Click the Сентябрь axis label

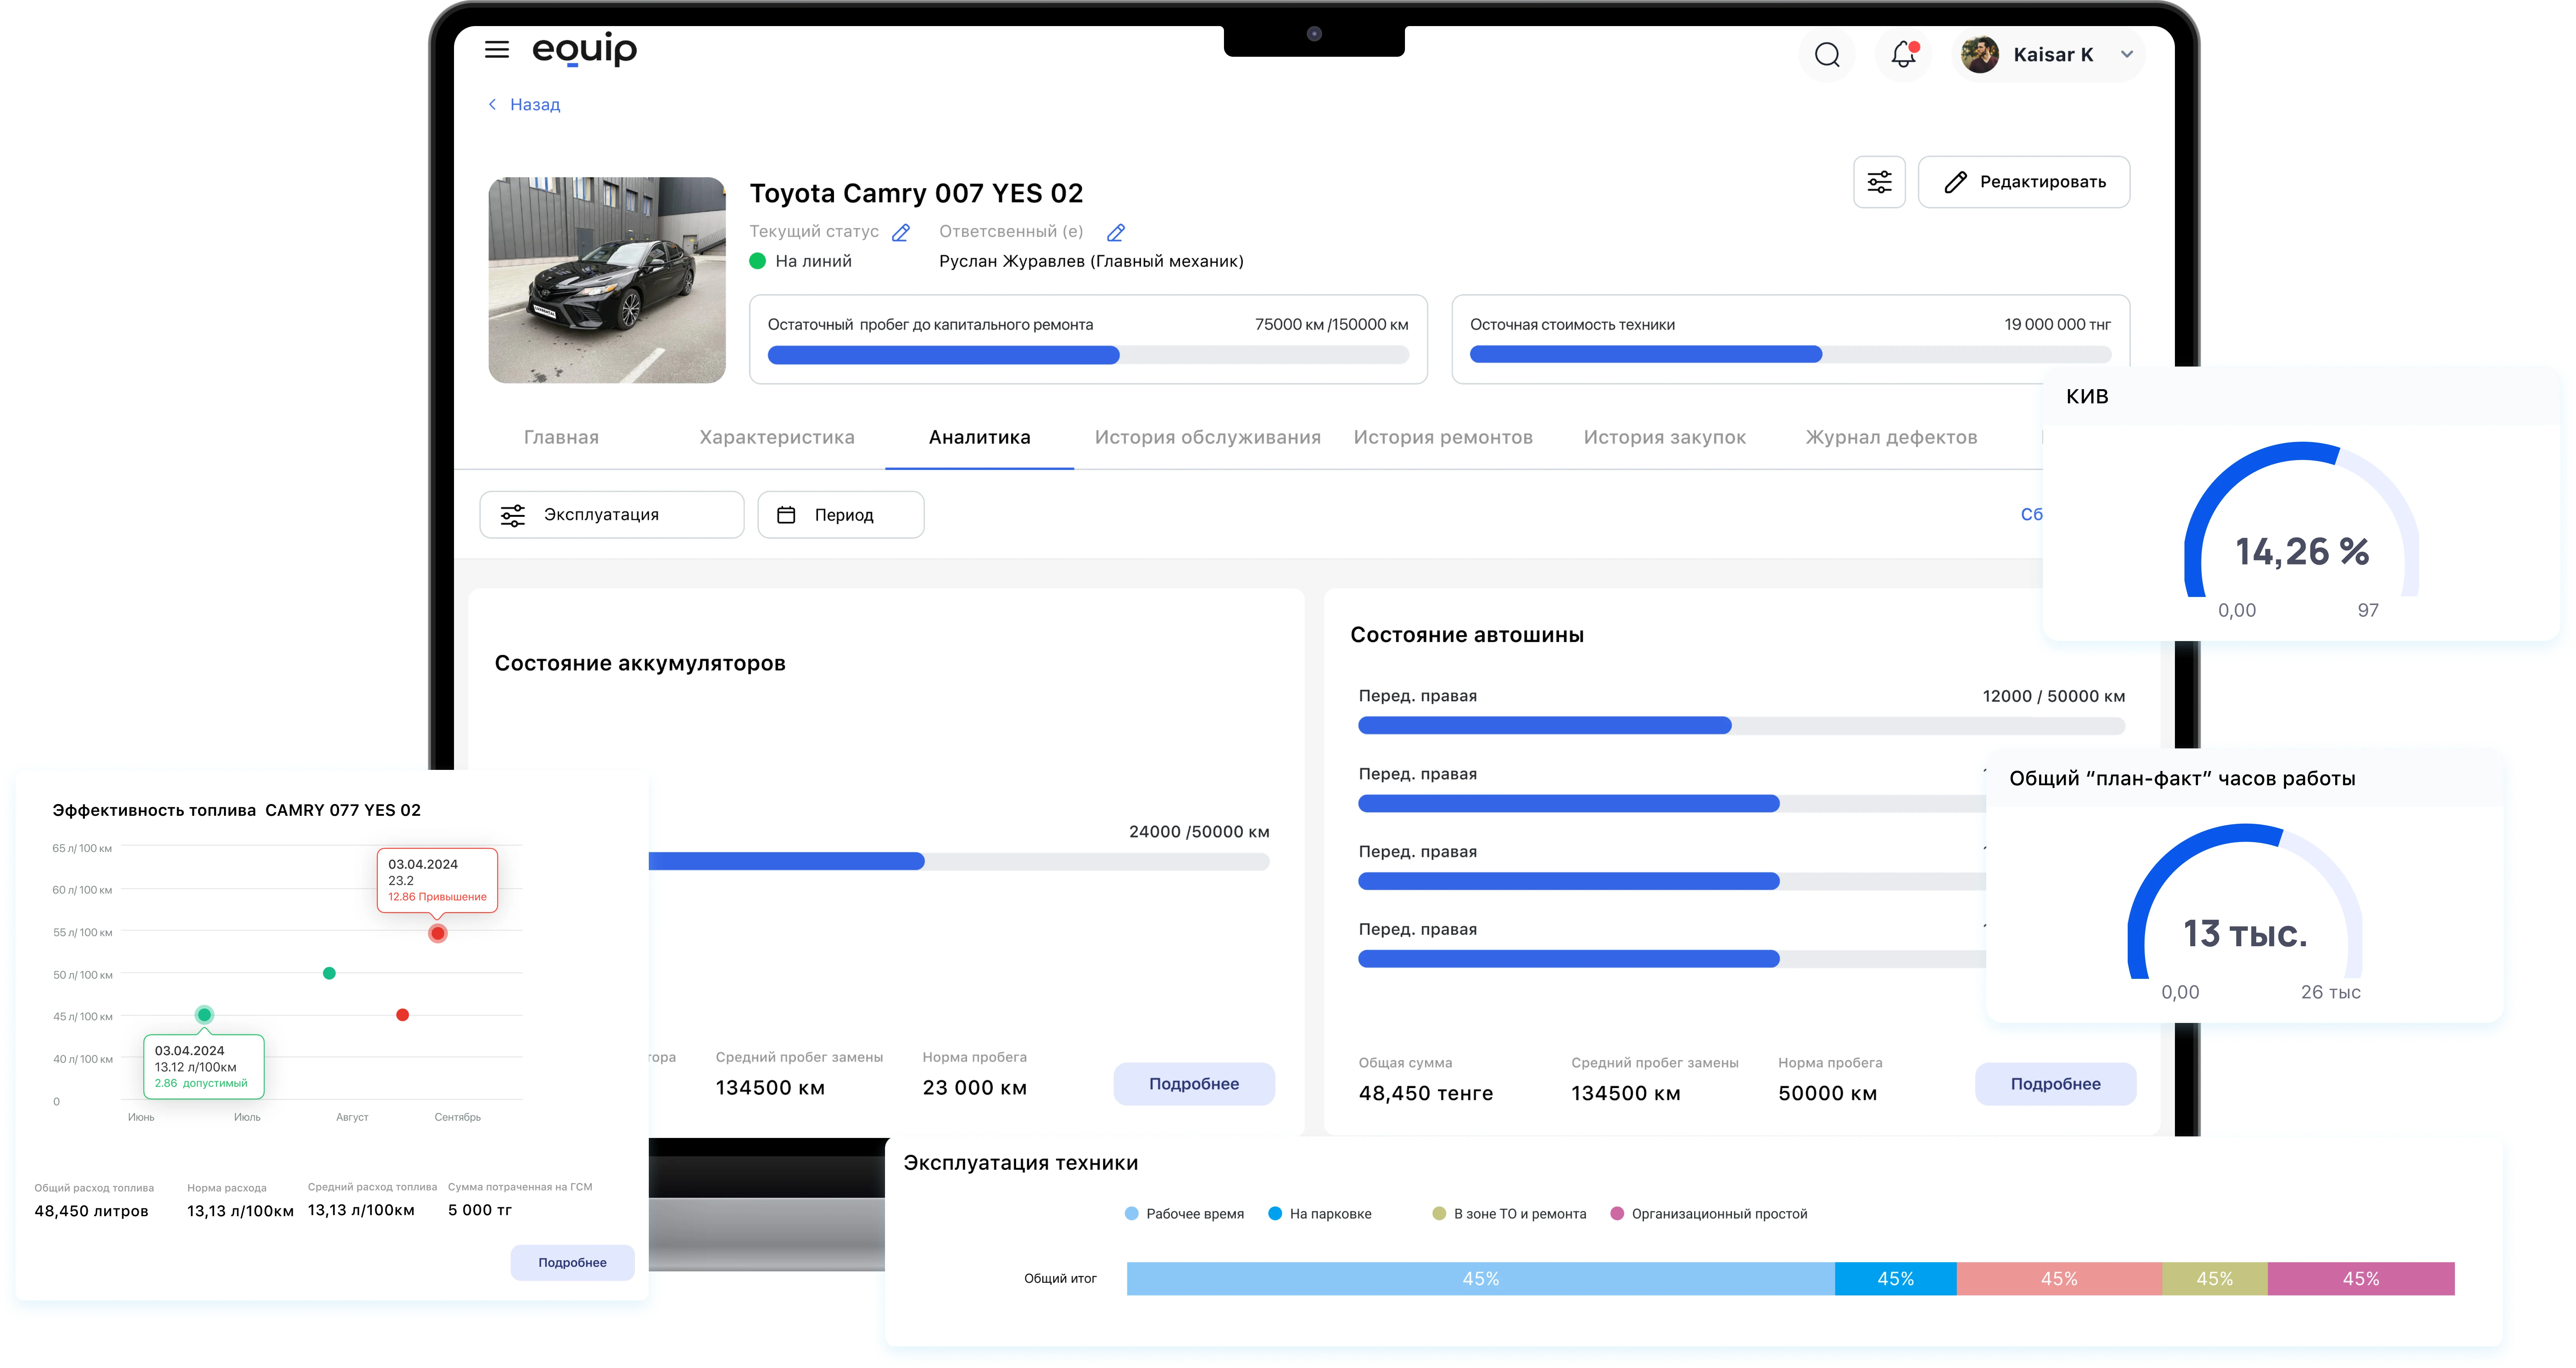click(x=457, y=1117)
